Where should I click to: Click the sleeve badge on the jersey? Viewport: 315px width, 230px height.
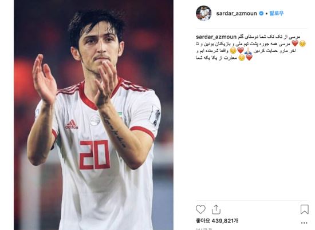(x=155, y=116)
